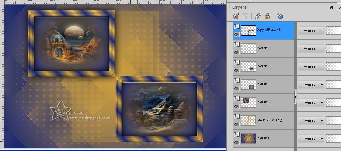Select layer named Copy of Raster 3

pos(268,30)
